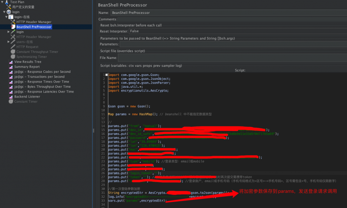Click the File Name input field
Viewport: 347px width, 208px height.
click(232, 58)
